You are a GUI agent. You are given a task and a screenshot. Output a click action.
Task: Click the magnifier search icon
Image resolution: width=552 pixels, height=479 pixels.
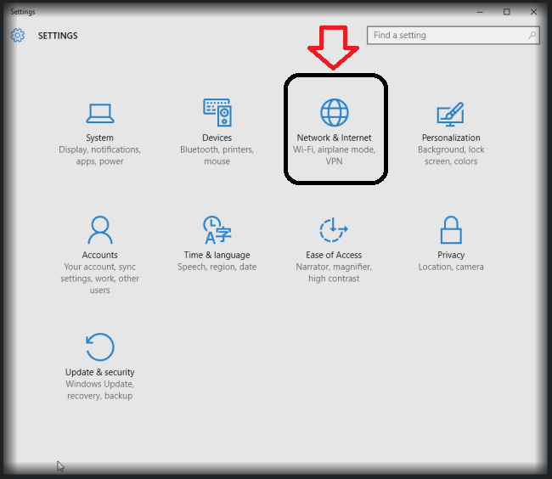click(532, 35)
